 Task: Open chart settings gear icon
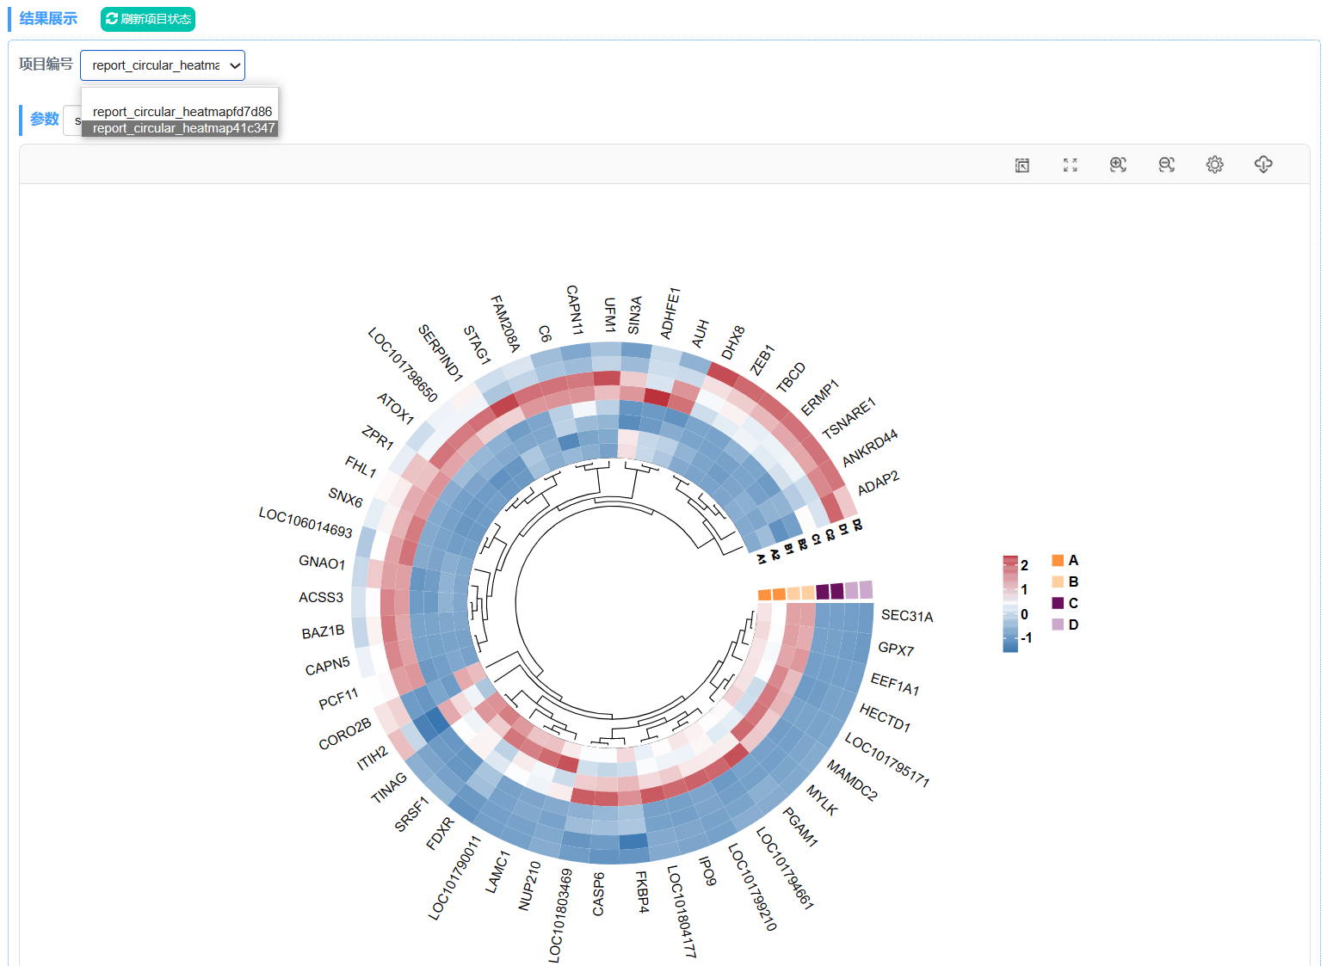(x=1214, y=164)
